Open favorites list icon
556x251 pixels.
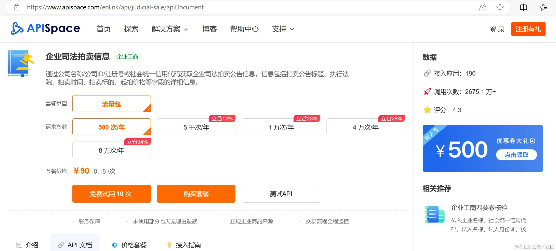(x=543, y=7)
